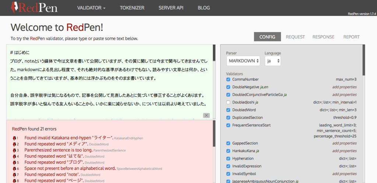This screenshot has width=377, height=183.
Task: Uncheck the DoubleNegative validator
Action: pos(228,87)
